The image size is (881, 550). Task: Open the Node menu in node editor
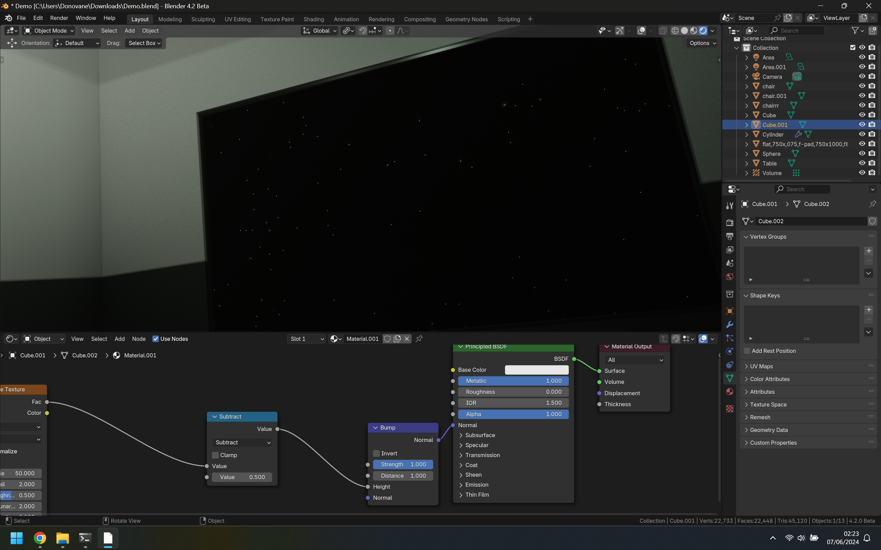pos(139,339)
